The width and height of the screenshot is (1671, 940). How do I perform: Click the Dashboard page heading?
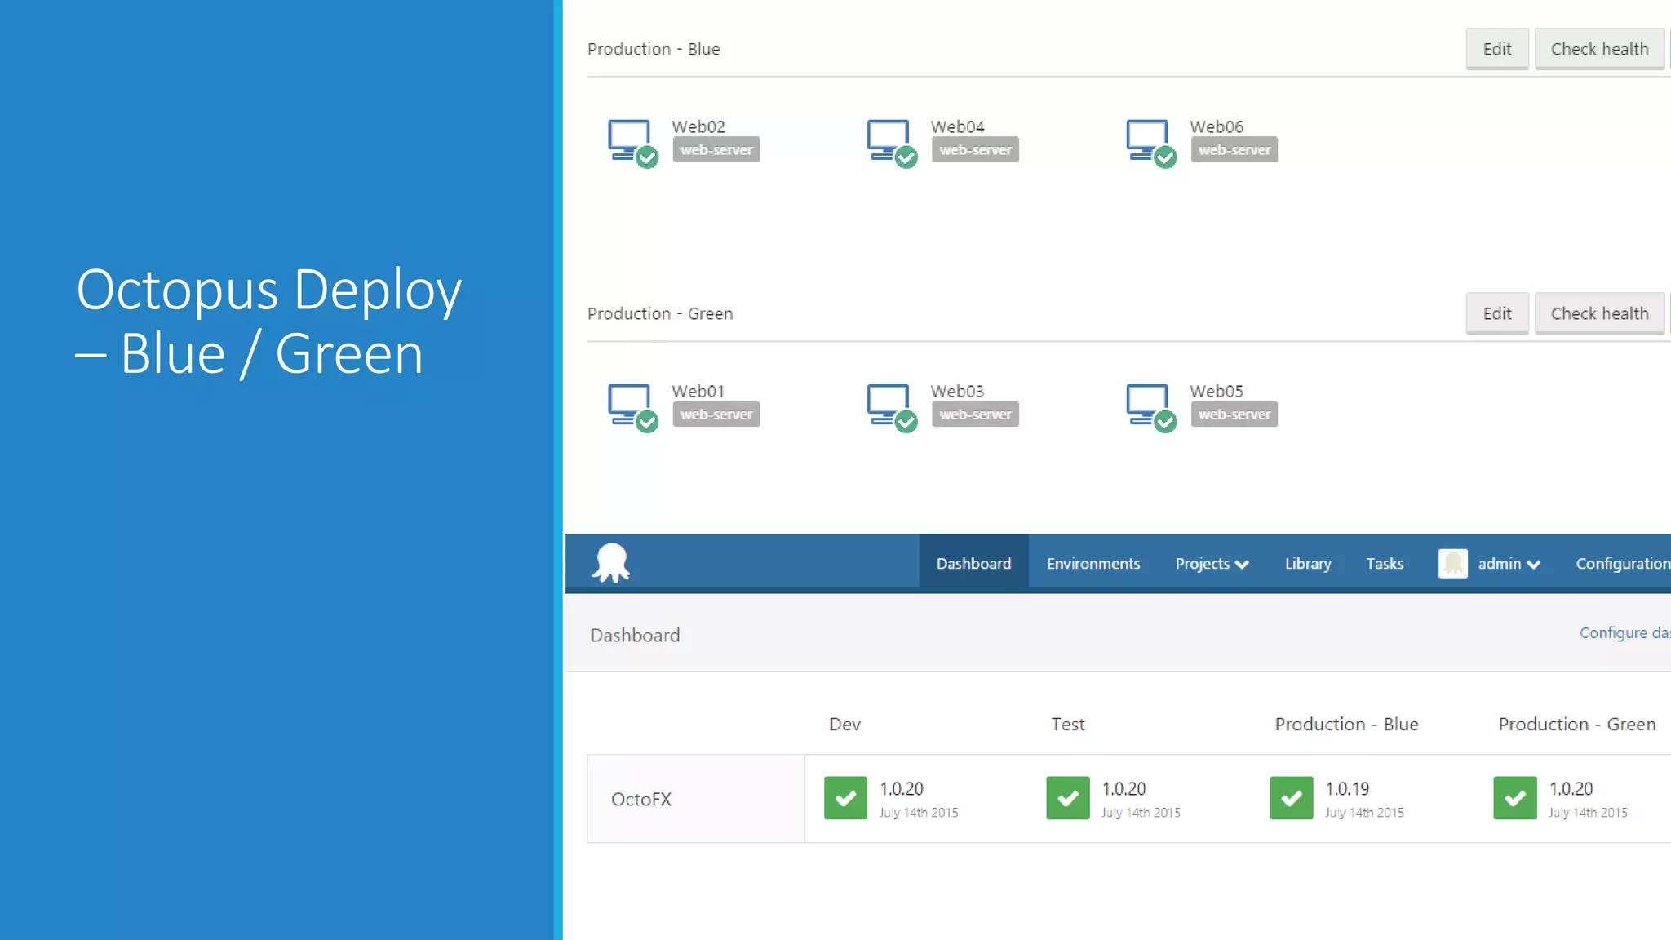pos(635,635)
